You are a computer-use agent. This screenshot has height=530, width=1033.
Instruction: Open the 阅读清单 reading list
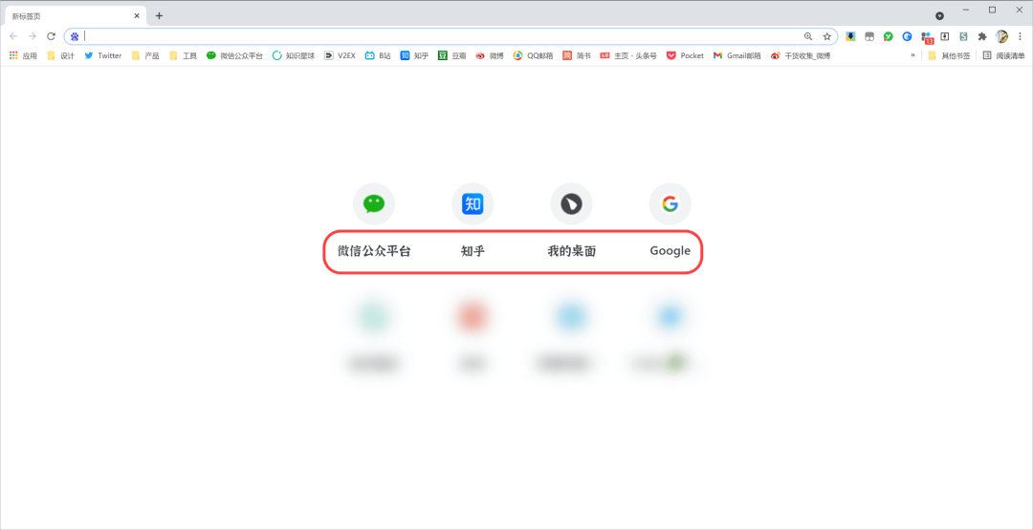click(x=1003, y=56)
